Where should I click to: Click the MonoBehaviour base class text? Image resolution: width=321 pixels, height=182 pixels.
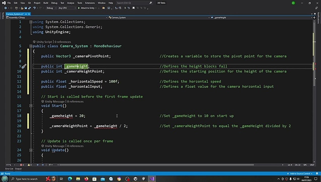point(108,46)
